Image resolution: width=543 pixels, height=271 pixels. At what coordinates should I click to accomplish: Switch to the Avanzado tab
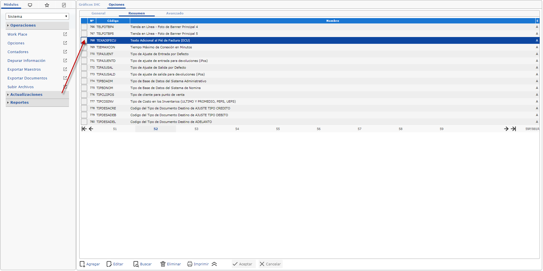(x=175, y=13)
